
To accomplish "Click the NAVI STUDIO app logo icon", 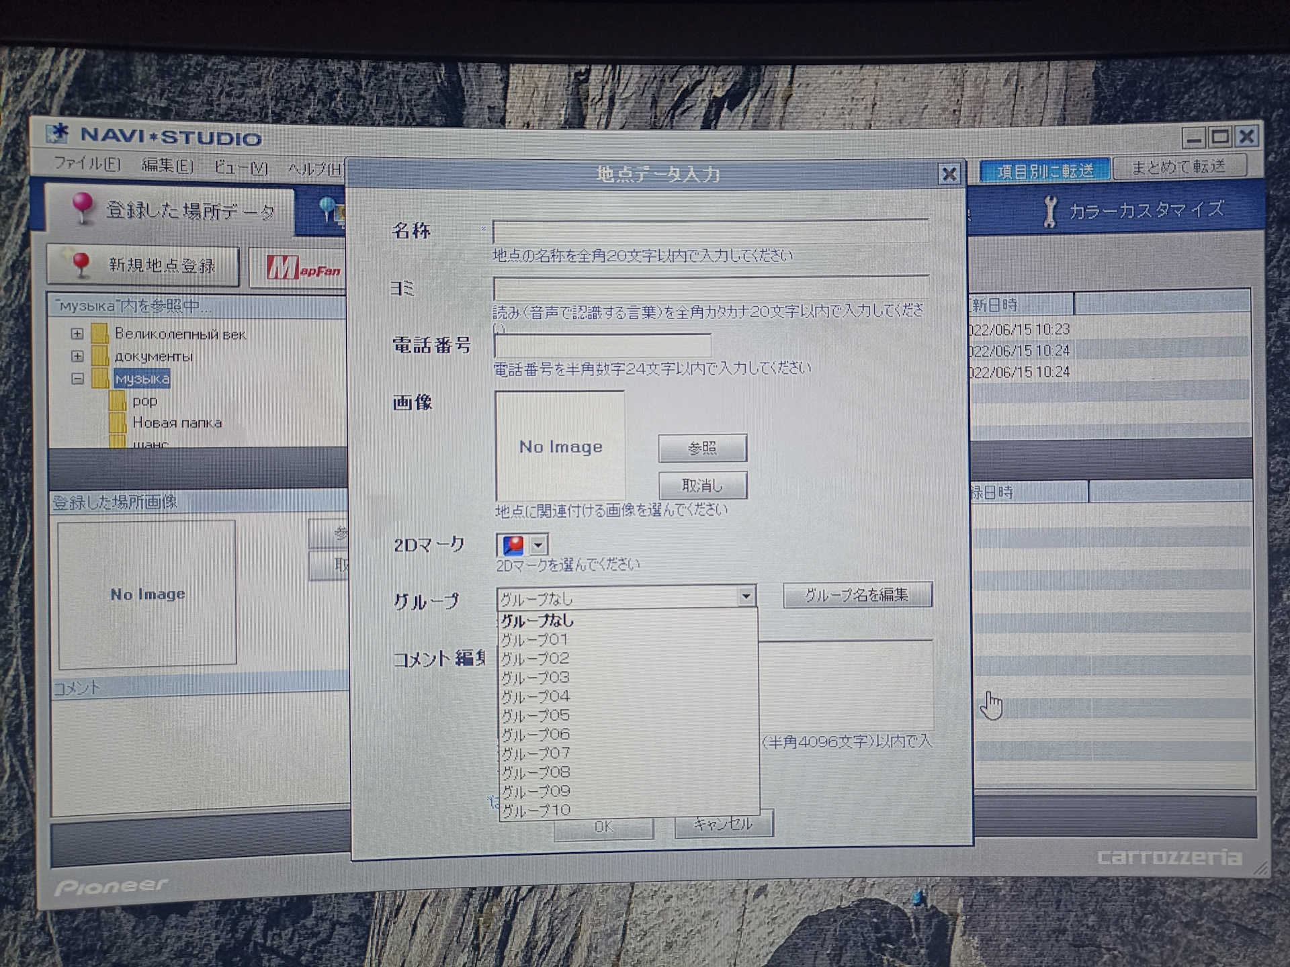I will pyautogui.click(x=58, y=134).
